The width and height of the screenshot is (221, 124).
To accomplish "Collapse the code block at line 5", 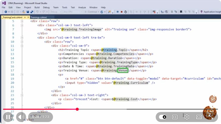I will [x=22, y=21].
